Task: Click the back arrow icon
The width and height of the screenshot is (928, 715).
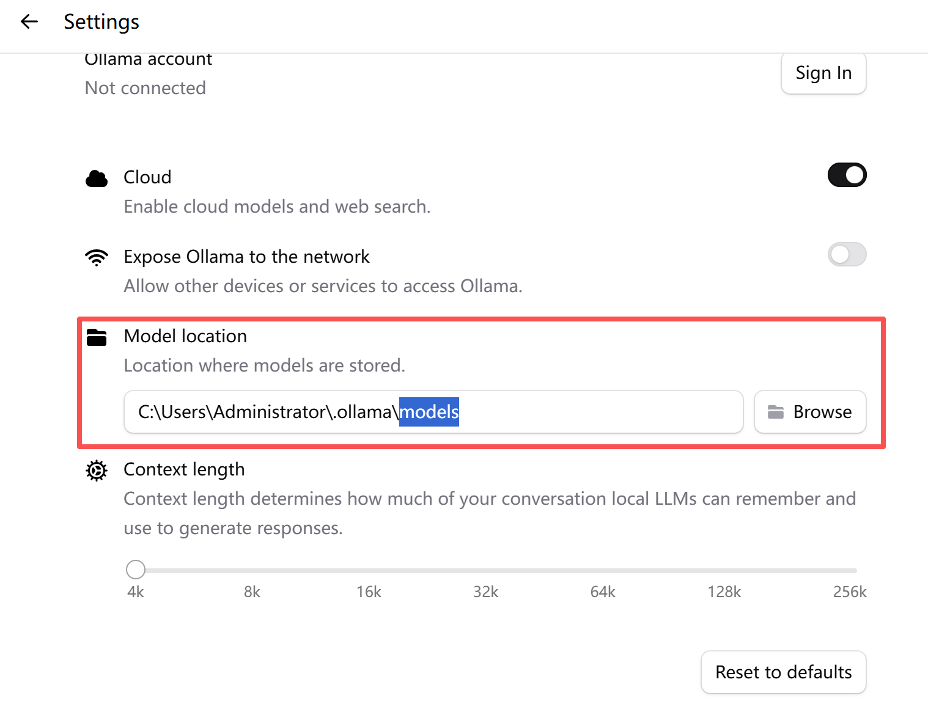Action: coord(29,22)
